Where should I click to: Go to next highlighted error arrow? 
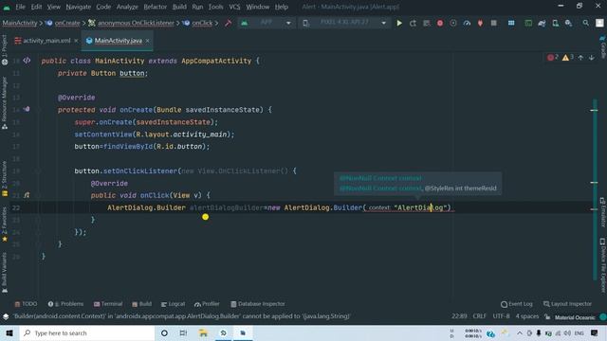592,58
